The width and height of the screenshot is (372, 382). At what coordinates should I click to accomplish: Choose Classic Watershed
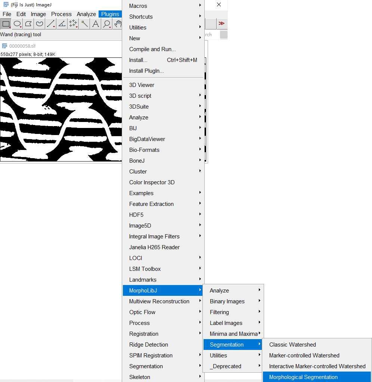tap(317, 344)
